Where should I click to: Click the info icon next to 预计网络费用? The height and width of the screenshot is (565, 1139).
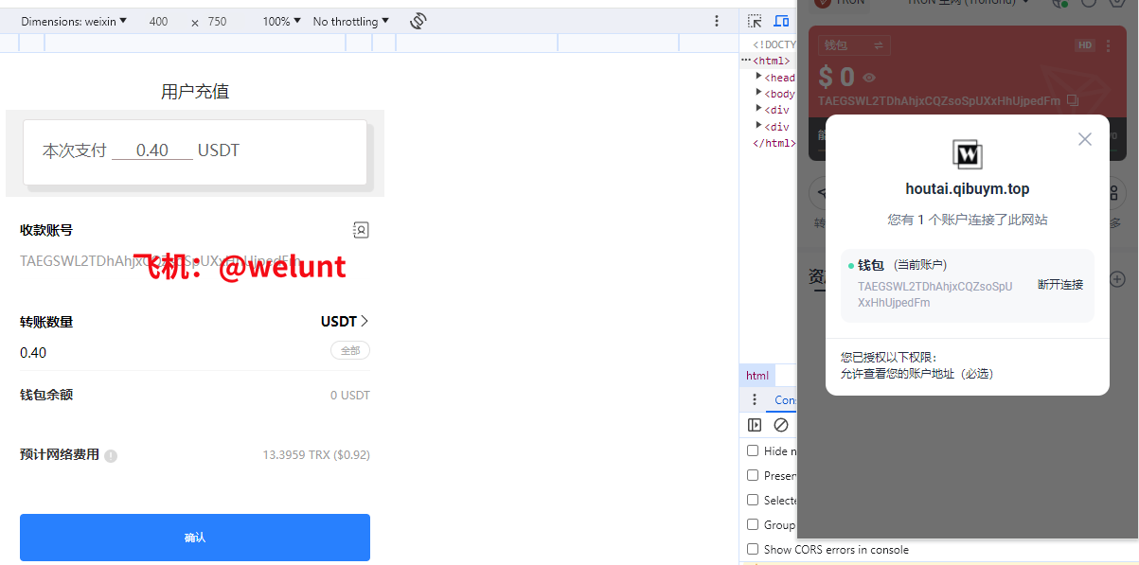111,455
